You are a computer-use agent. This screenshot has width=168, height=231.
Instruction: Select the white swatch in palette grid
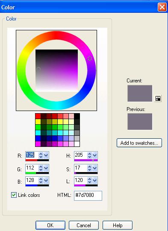(77, 144)
